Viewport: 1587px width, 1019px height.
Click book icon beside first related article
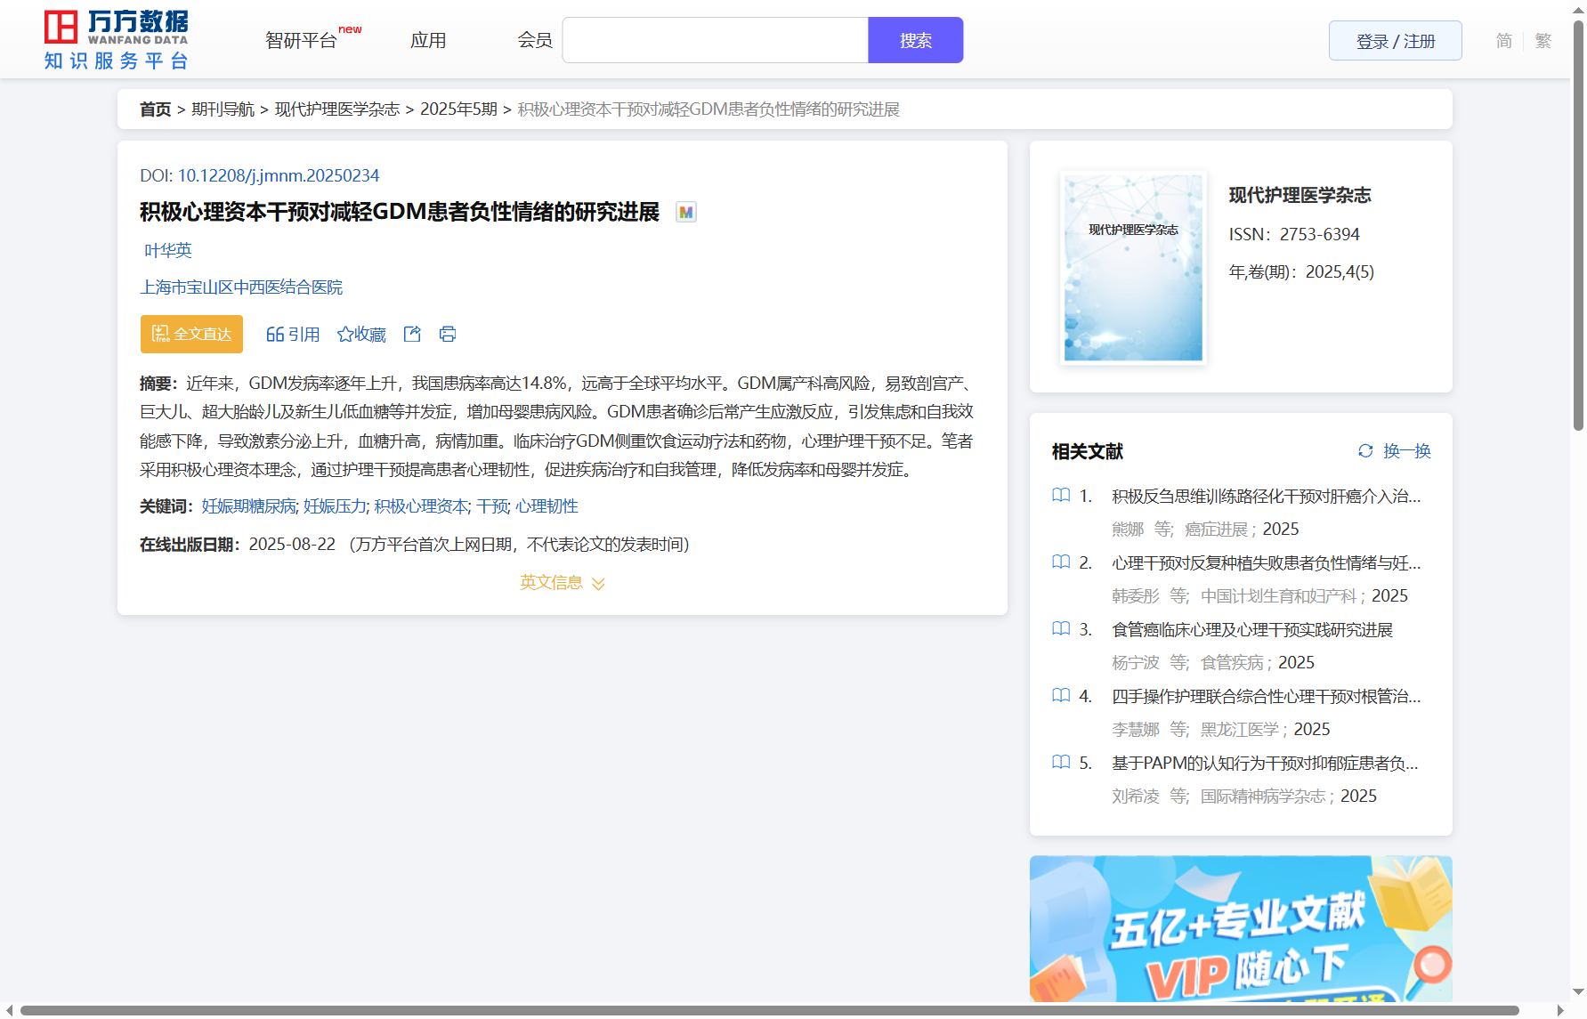point(1061,496)
